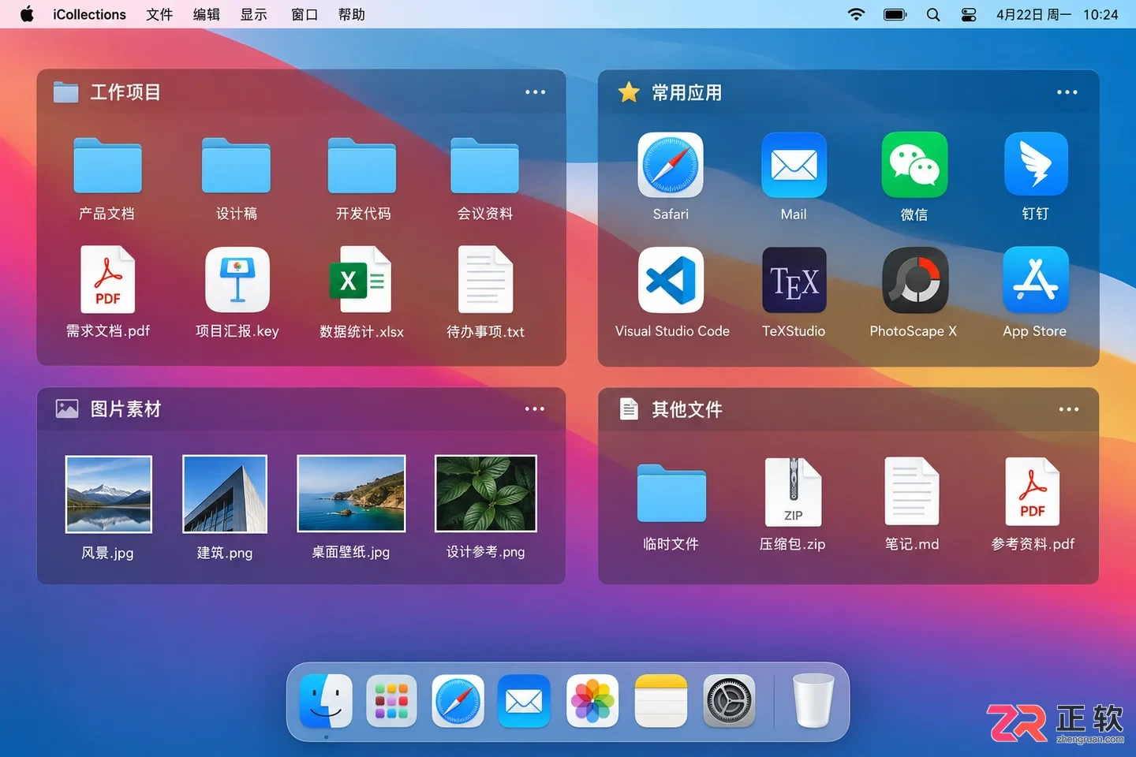
Task: Click the document icon beside 其他文件 title
Action: tap(629, 409)
